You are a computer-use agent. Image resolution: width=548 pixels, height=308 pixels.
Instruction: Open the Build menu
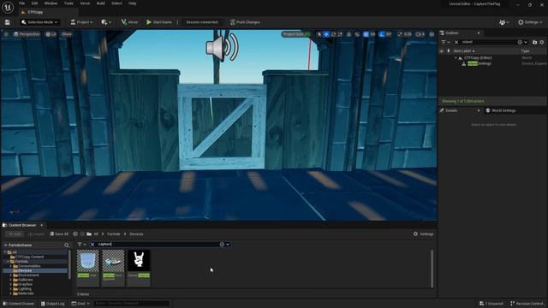101,3
